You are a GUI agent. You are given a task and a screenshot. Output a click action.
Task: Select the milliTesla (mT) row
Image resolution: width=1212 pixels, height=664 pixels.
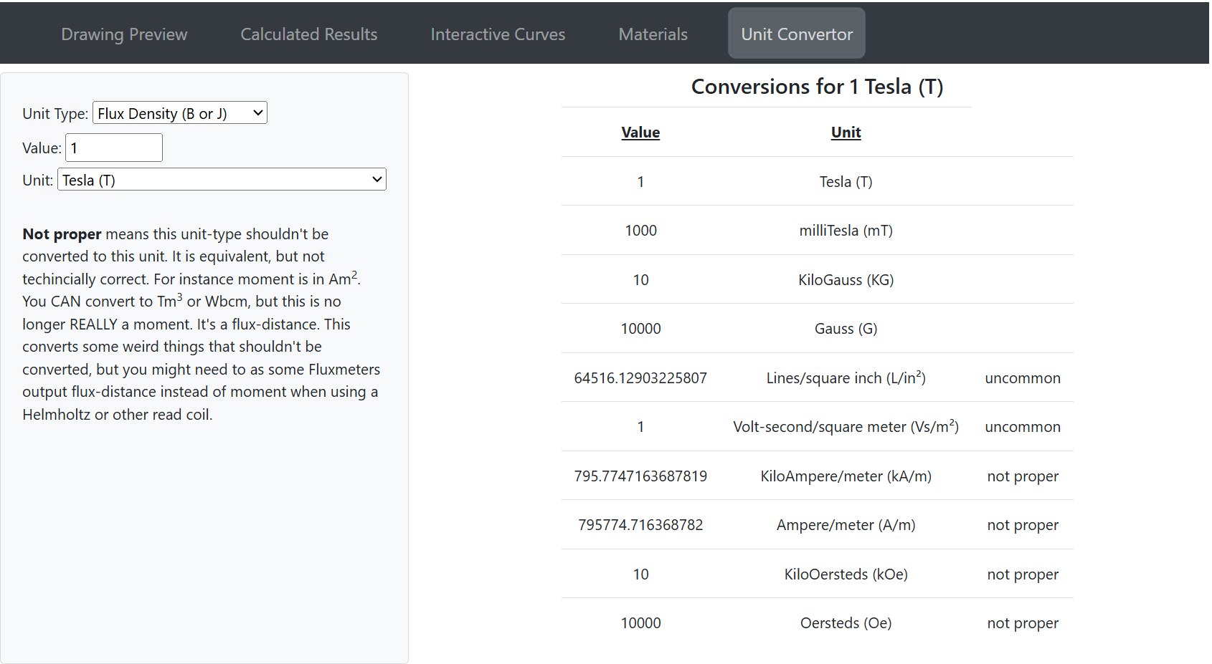(846, 231)
